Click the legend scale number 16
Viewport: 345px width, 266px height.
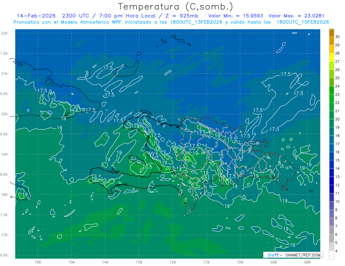pos(338,152)
